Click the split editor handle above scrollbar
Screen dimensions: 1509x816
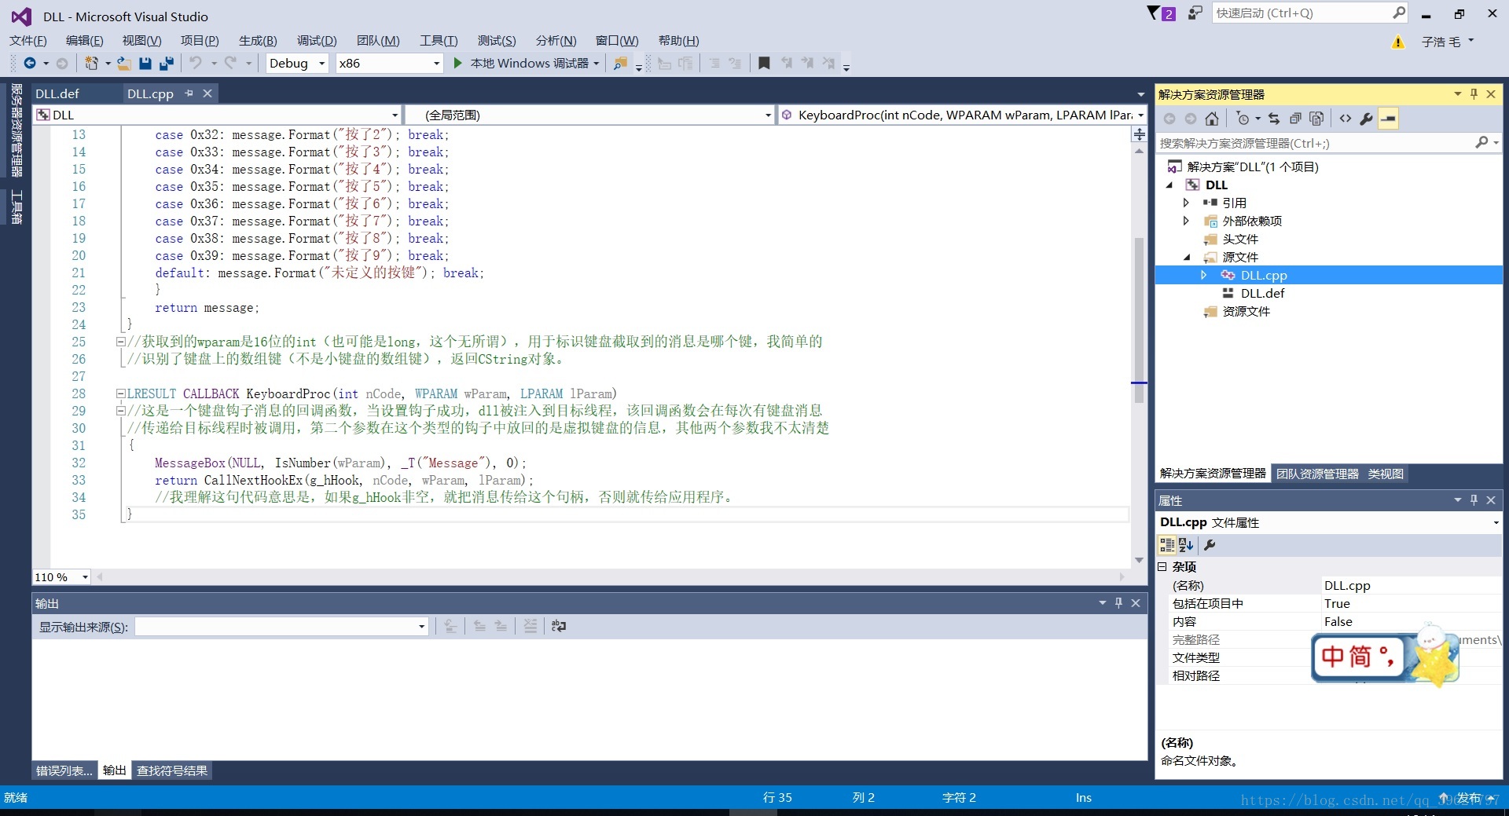click(1139, 134)
